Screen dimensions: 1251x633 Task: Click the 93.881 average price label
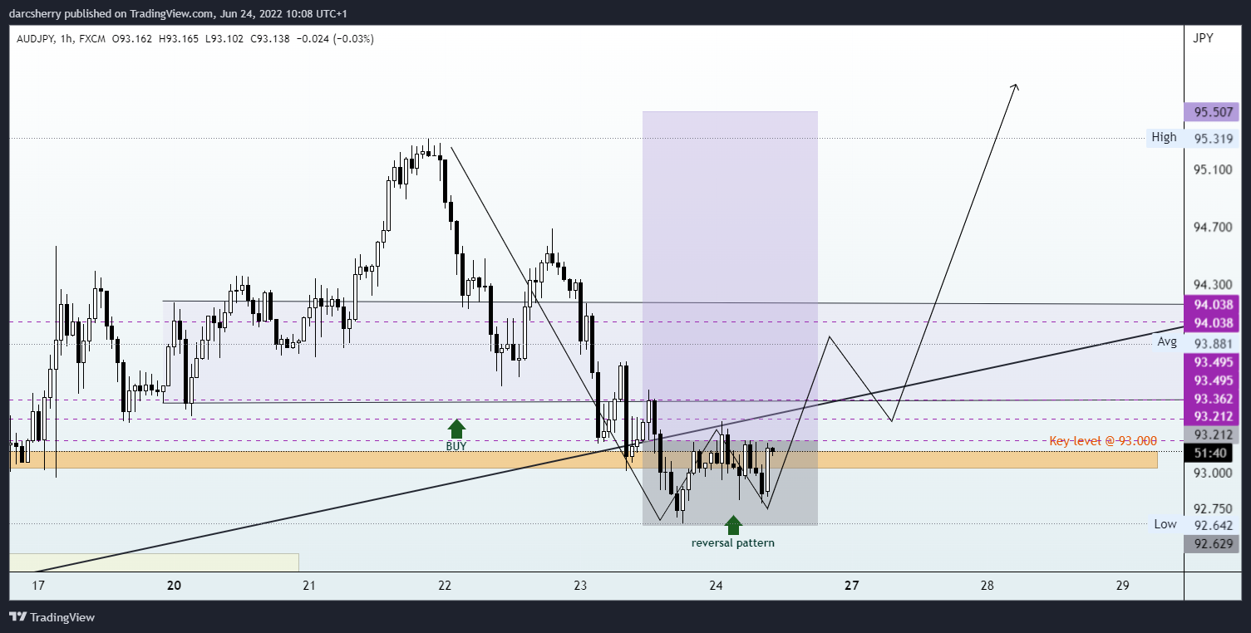pyautogui.click(x=1212, y=343)
